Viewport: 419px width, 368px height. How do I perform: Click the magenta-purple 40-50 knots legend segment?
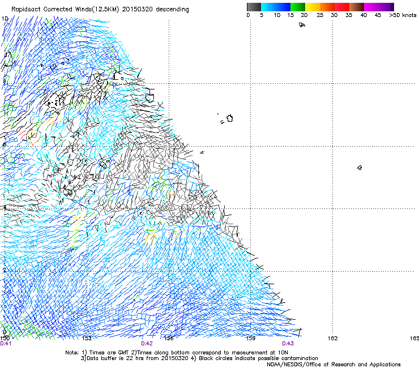click(x=379, y=7)
